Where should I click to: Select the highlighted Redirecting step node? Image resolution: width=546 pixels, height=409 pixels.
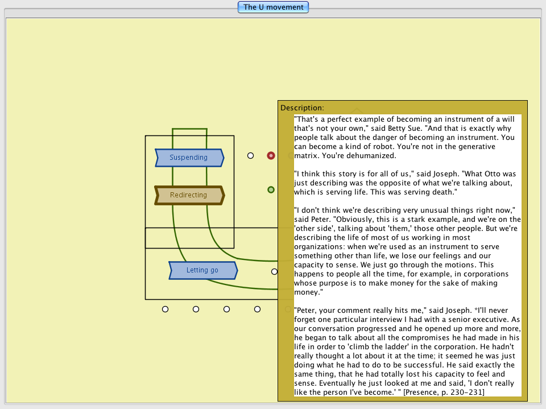[x=189, y=195]
